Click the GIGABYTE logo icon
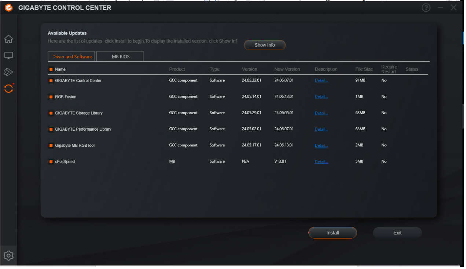The height and width of the screenshot is (269, 466). (8, 8)
